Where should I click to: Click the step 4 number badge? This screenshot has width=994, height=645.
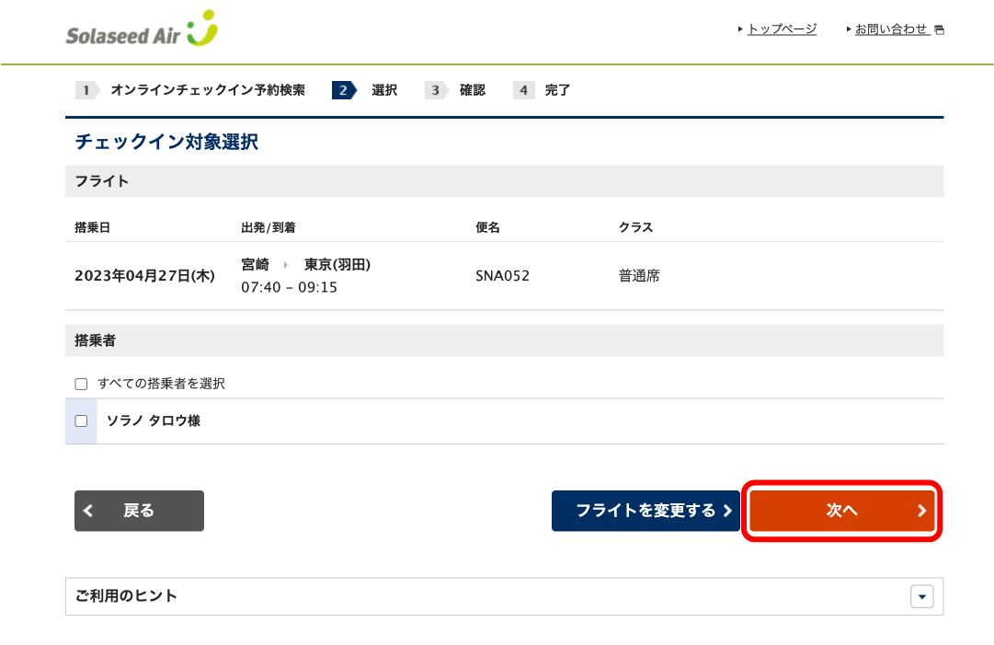[523, 90]
